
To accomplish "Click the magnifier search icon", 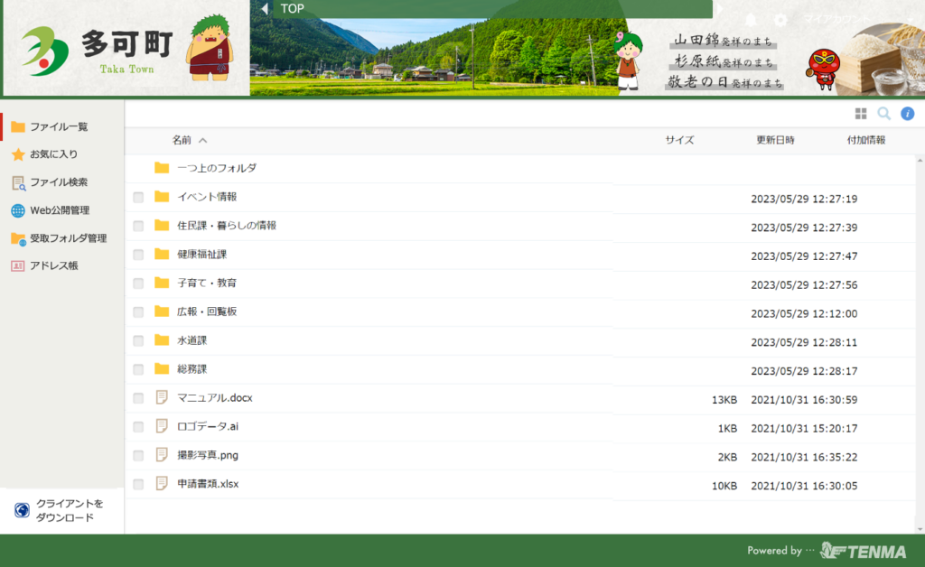I will tap(884, 114).
